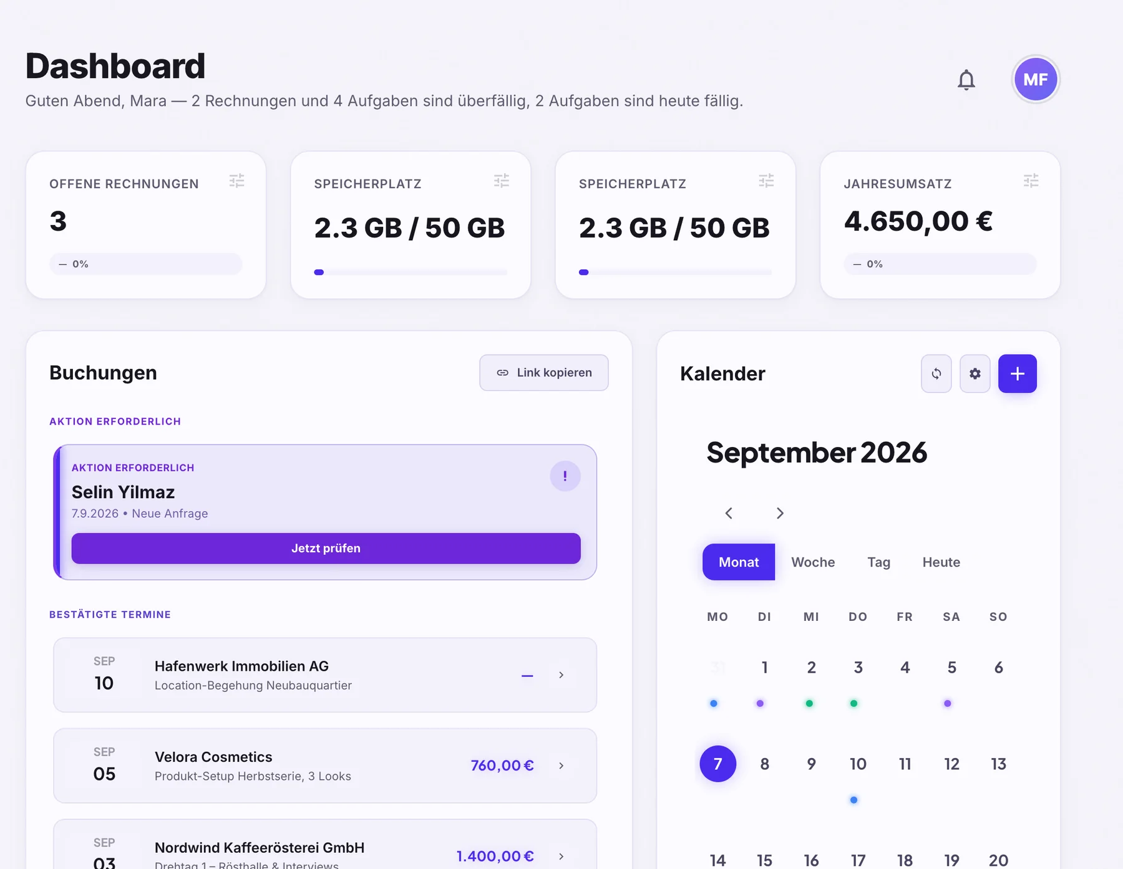
Task: Select September 10 in calendar
Action: pos(858,764)
